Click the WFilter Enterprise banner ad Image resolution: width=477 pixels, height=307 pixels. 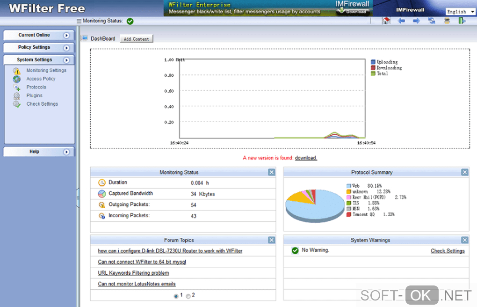[x=268, y=8]
